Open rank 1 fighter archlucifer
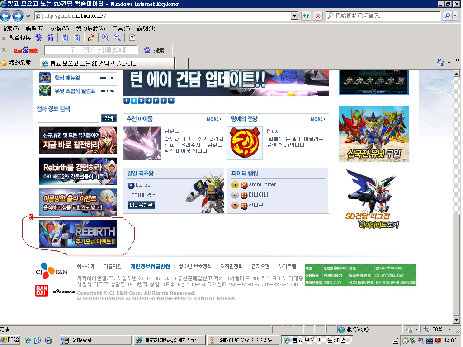 262,184
